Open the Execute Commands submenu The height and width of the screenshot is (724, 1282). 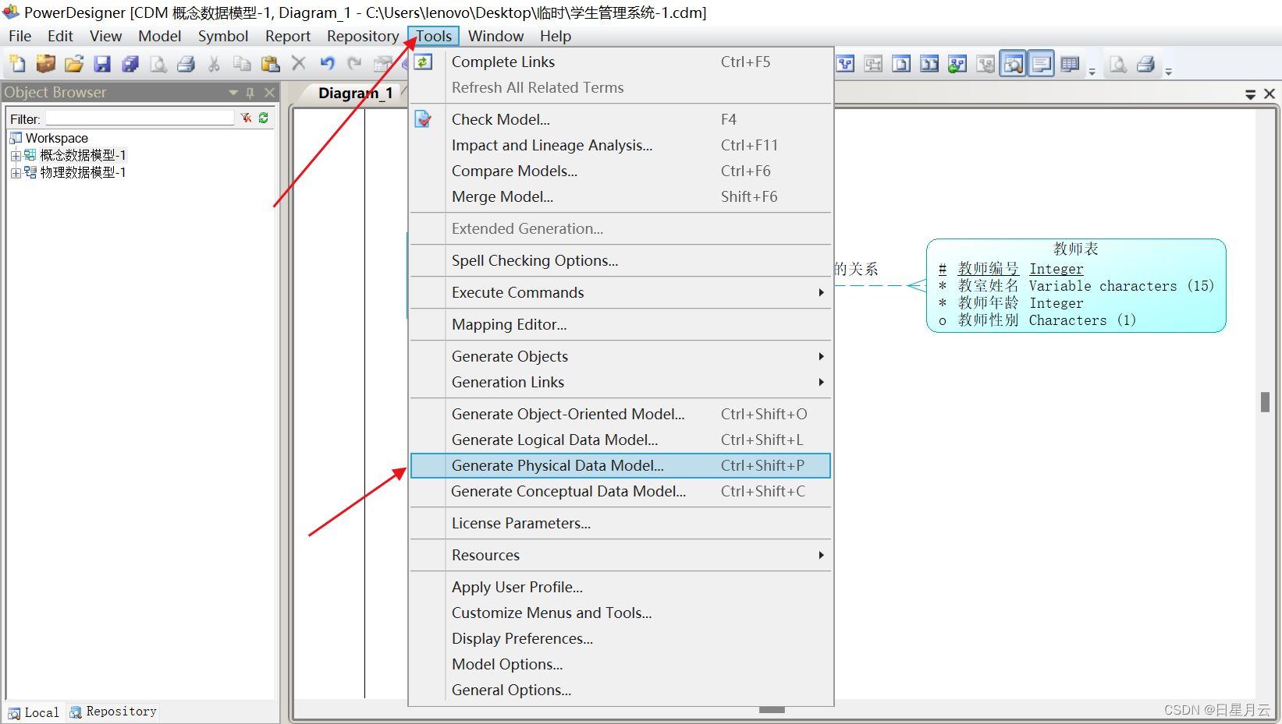coord(620,292)
